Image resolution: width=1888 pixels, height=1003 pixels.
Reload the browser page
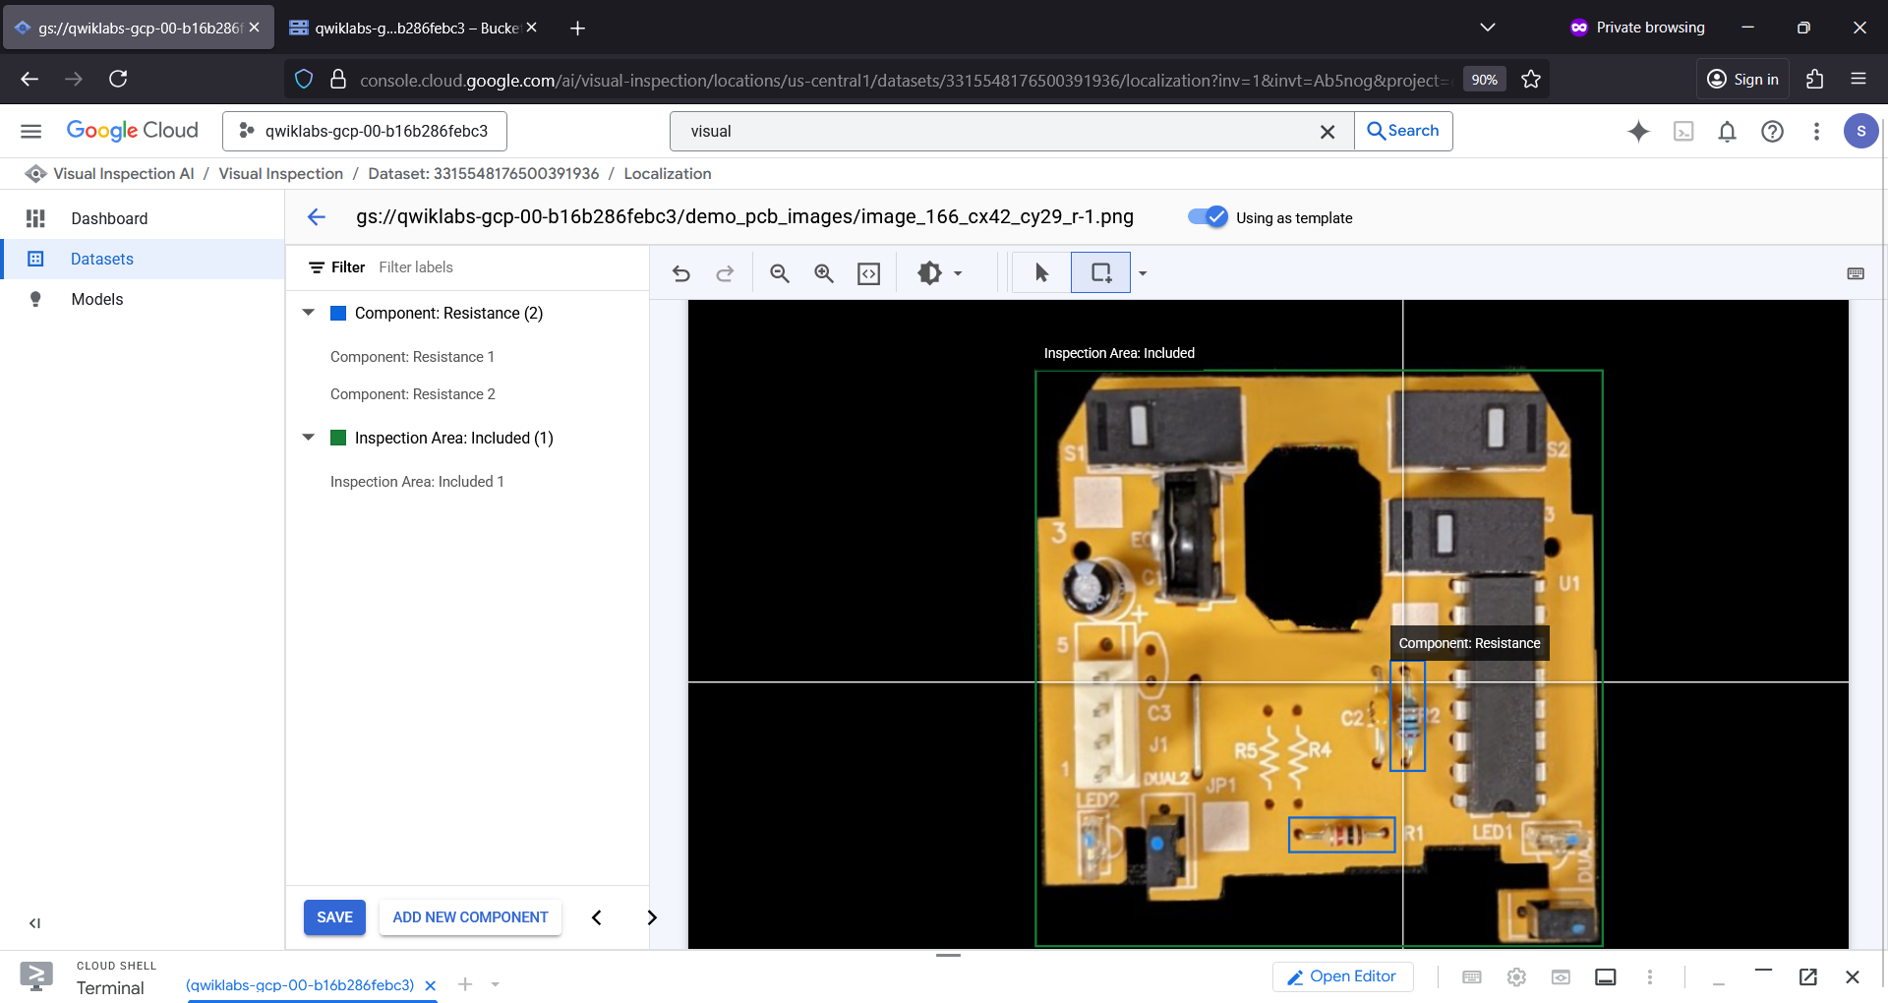tap(118, 79)
